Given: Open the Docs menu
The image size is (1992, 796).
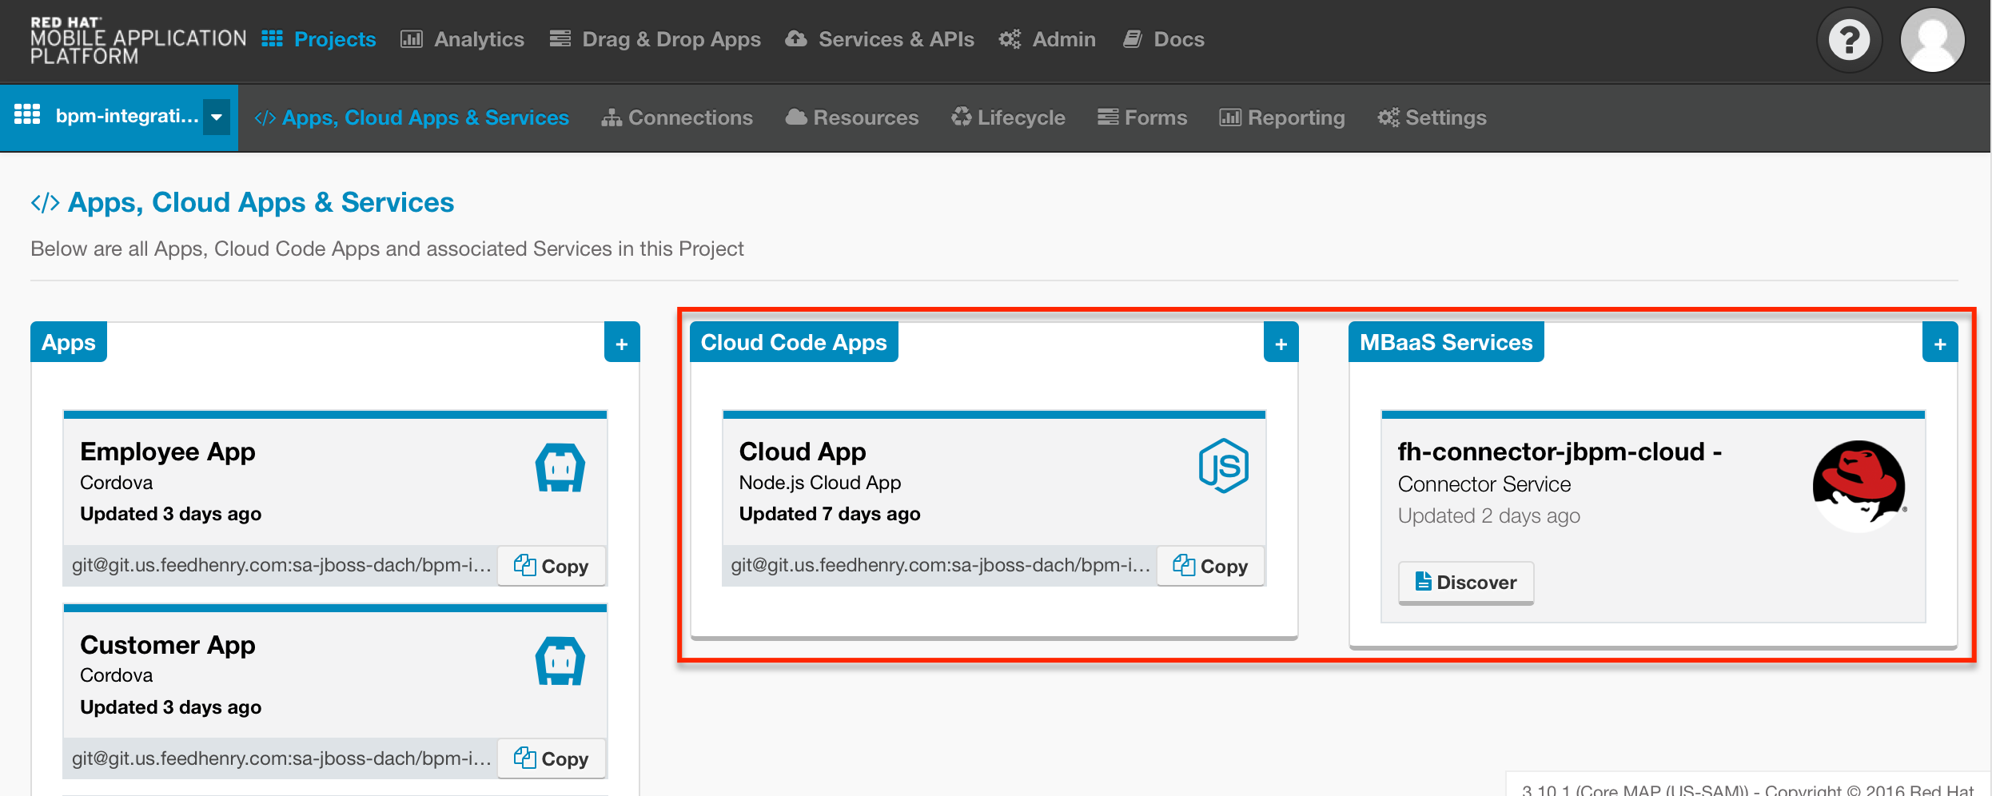Looking at the screenshot, I should [1164, 39].
